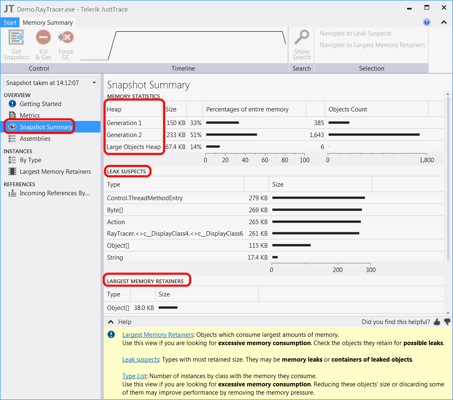Viewport: 453px width, 400px height.
Task: Open the help question mark icon
Action: click(427, 22)
